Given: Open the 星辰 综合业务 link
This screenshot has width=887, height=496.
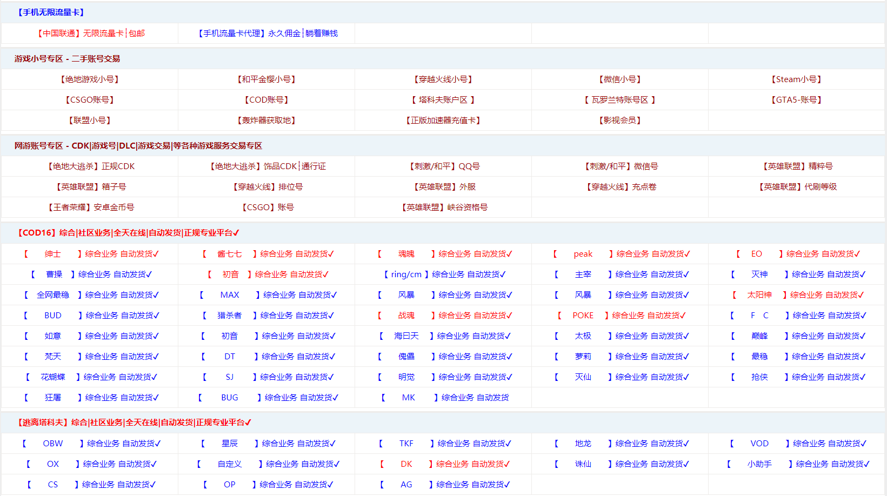Looking at the screenshot, I should 267,443.
